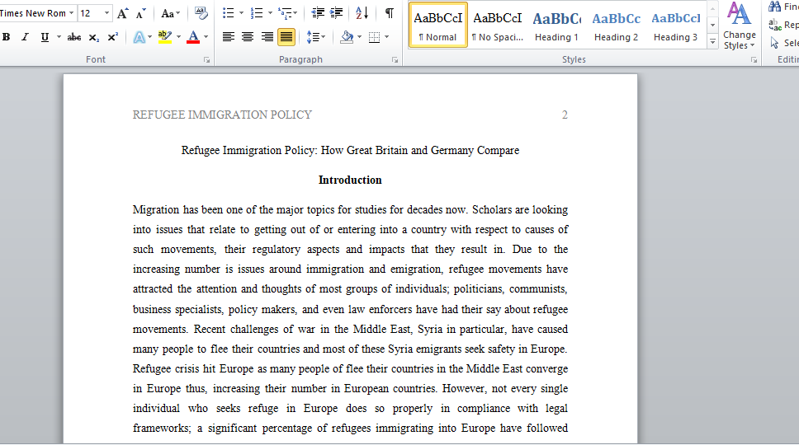Apply Heading 1 style
799x445 pixels.
556,25
